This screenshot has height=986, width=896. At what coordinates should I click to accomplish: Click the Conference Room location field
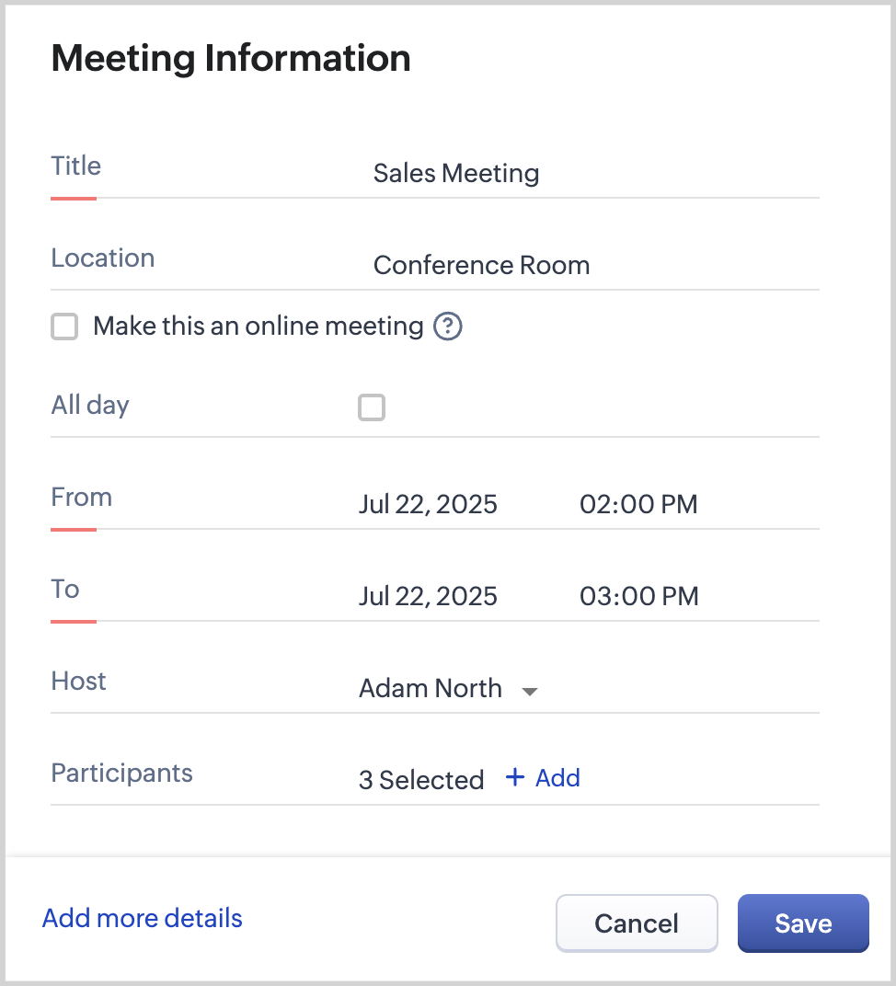tap(481, 266)
